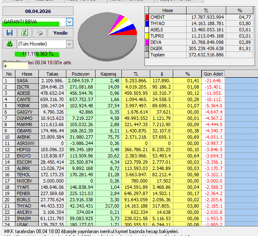This screenshot has width=258, height=236.
Task: Select the GAIGYV stock cell
Action: point(27,112)
